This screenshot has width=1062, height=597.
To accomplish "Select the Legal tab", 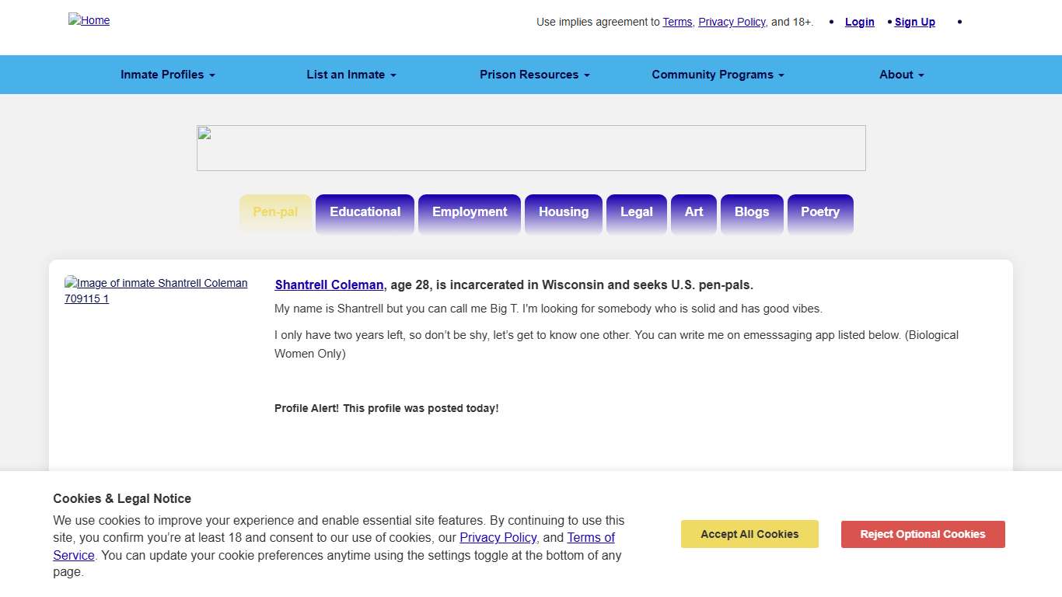I will (x=636, y=212).
